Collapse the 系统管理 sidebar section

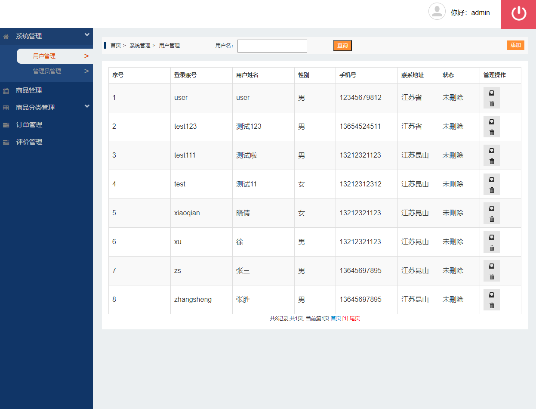click(87, 35)
